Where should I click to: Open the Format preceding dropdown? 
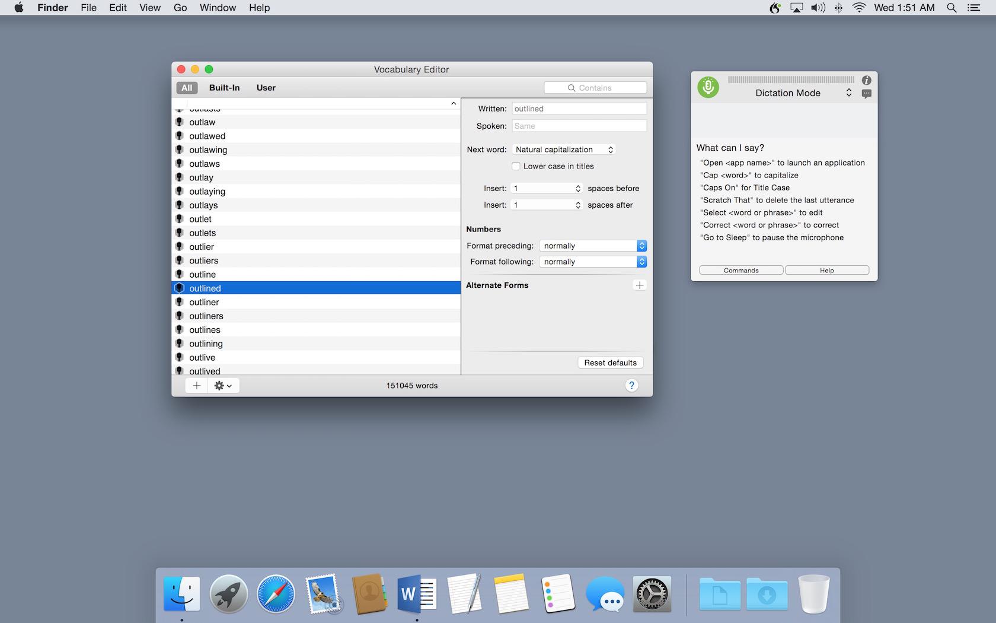click(x=593, y=246)
